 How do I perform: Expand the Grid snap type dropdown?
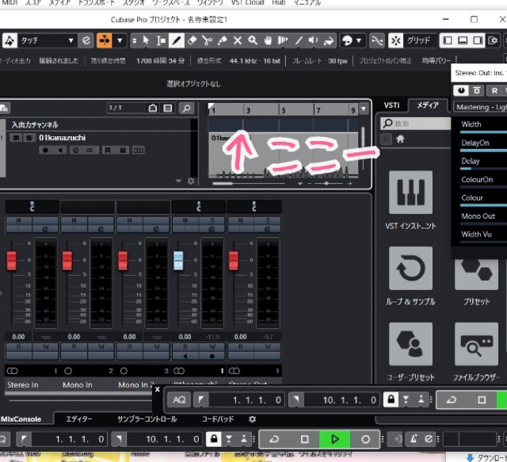pyautogui.click(x=419, y=40)
